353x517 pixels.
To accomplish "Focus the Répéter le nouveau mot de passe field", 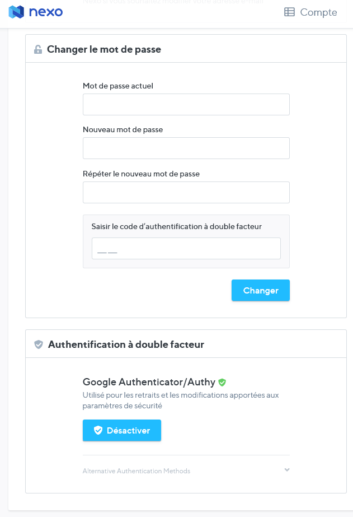I will pyautogui.click(x=186, y=192).
